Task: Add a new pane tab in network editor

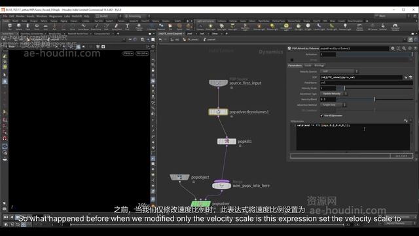Action: click(x=227, y=33)
